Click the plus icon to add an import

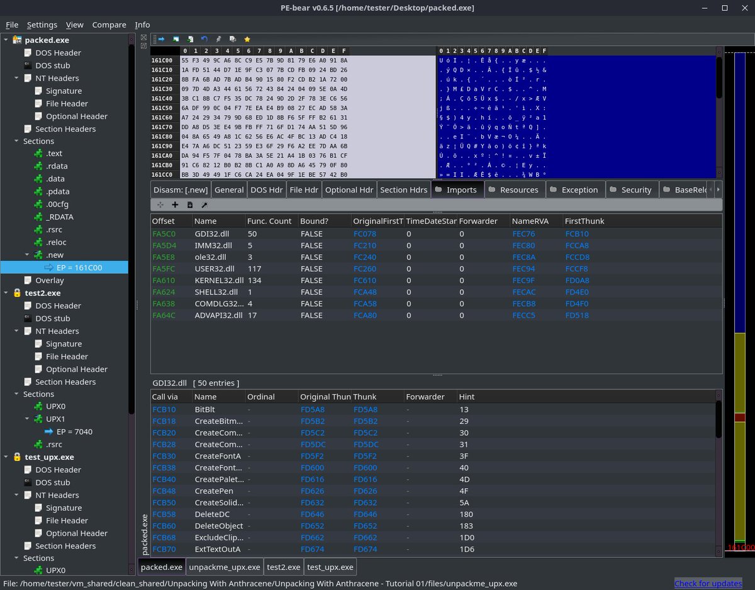(x=175, y=204)
